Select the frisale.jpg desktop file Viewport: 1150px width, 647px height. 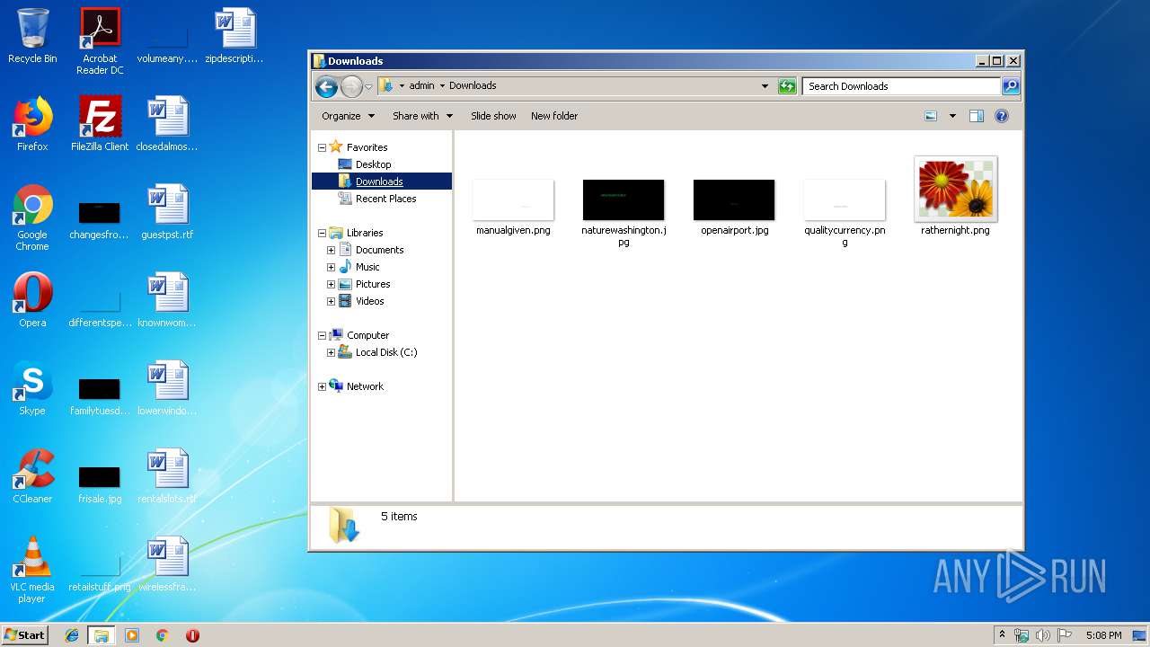pyautogui.click(x=100, y=483)
